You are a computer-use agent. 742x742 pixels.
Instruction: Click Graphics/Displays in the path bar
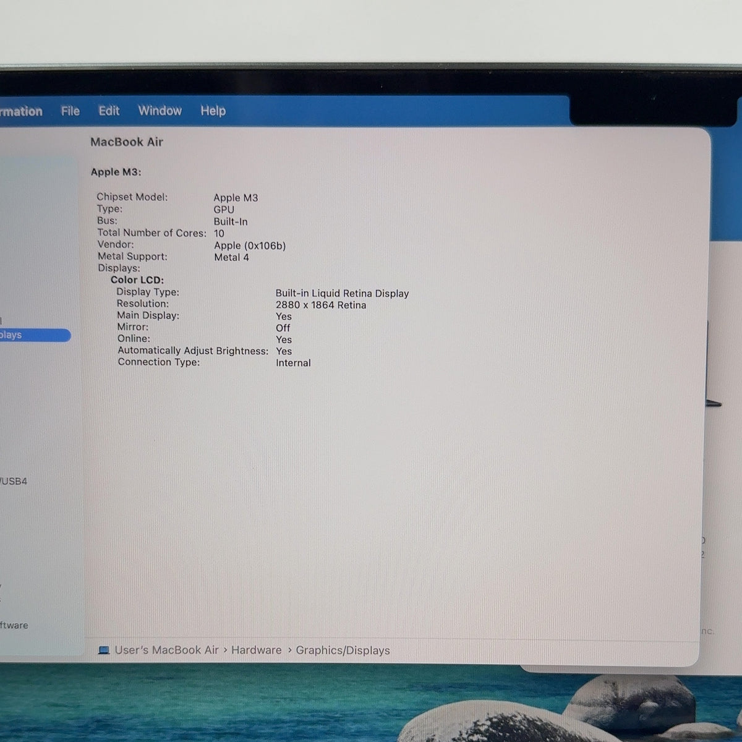click(x=343, y=650)
